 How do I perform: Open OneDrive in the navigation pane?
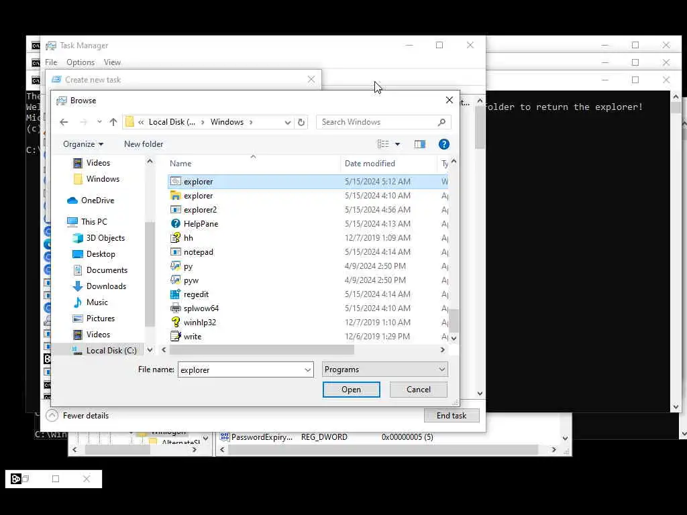pos(97,200)
